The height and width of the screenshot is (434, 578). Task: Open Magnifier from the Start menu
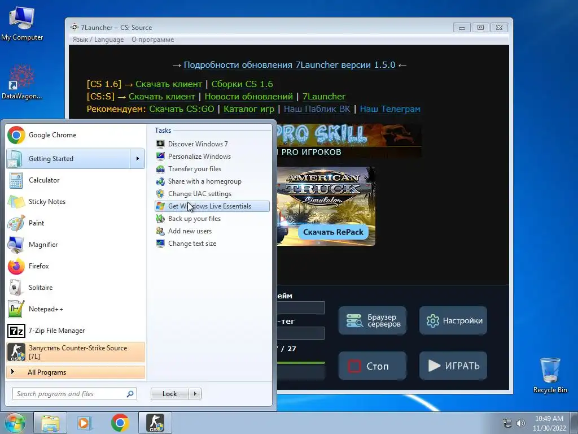click(x=76, y=244)
